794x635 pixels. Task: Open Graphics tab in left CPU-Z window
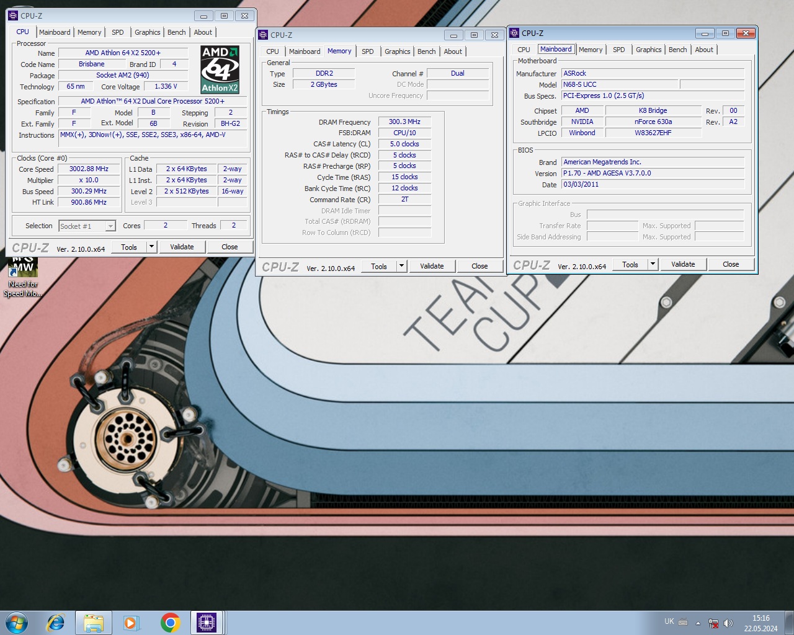click(x=148, y=32)
